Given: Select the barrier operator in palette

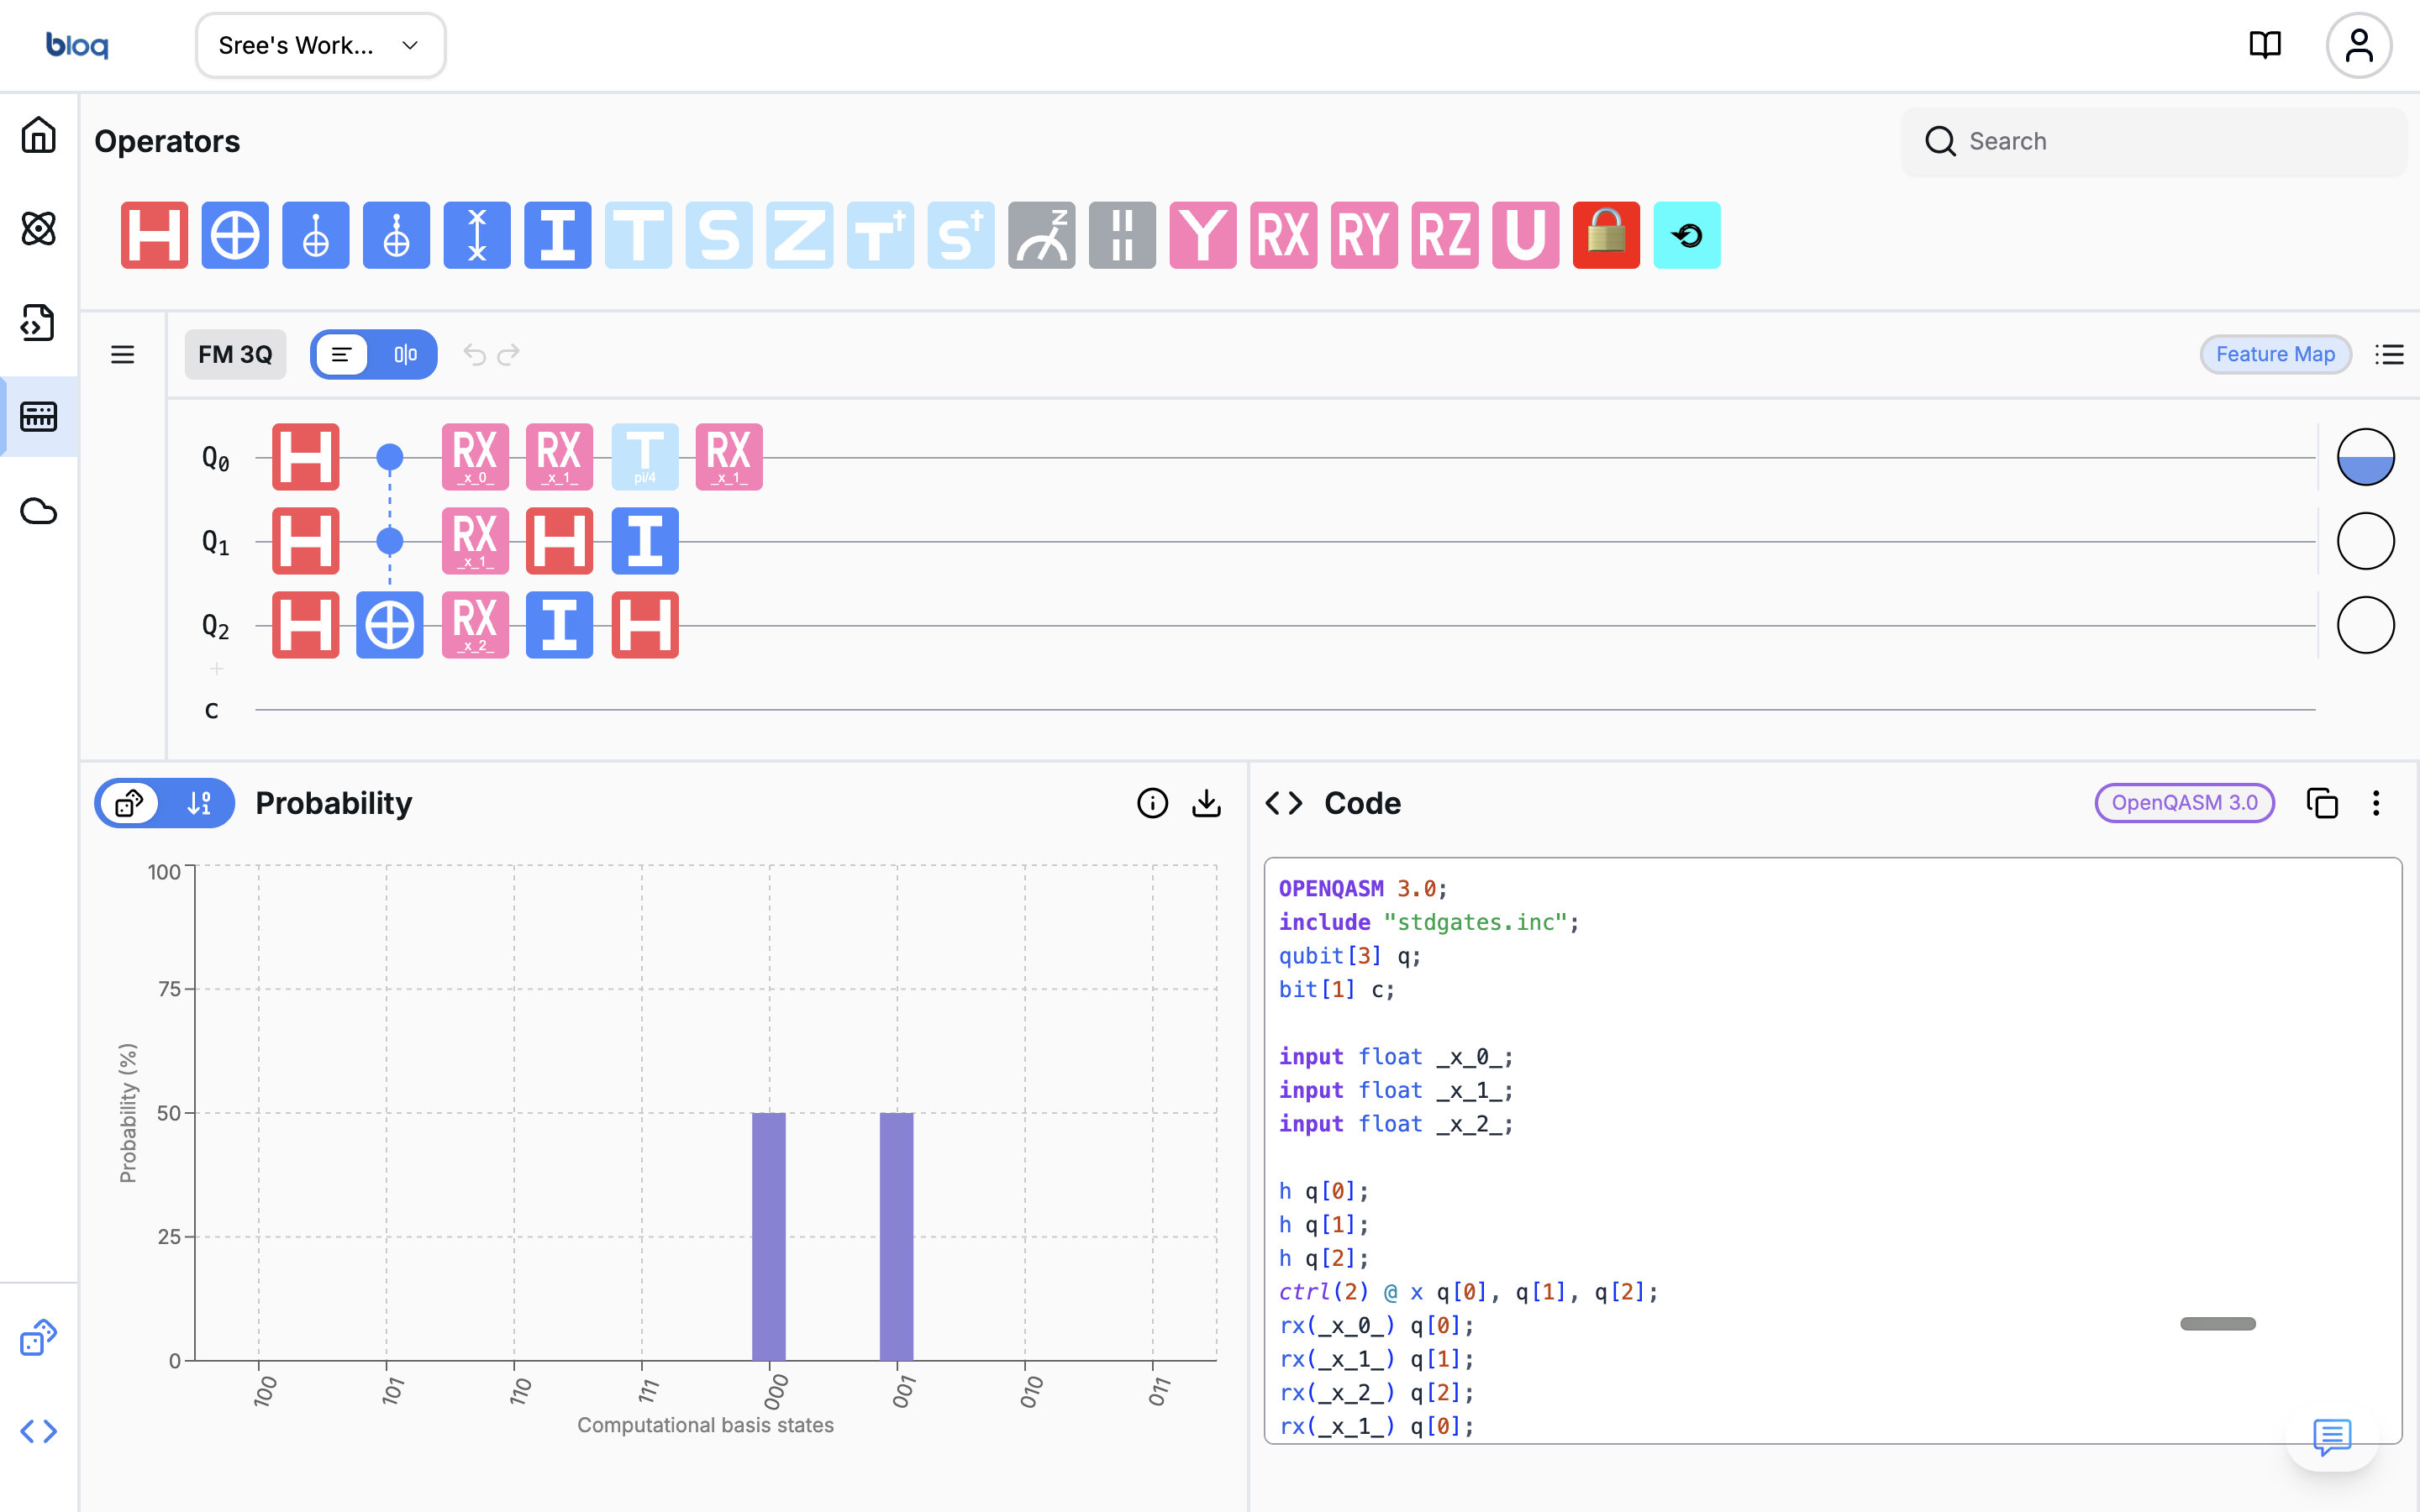Looking at the screenshot, I should click(1122, 235).
